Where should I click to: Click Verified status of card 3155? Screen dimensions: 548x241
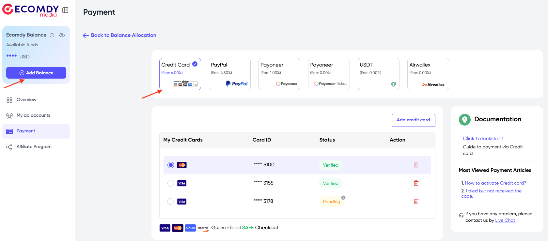(331, 183)
